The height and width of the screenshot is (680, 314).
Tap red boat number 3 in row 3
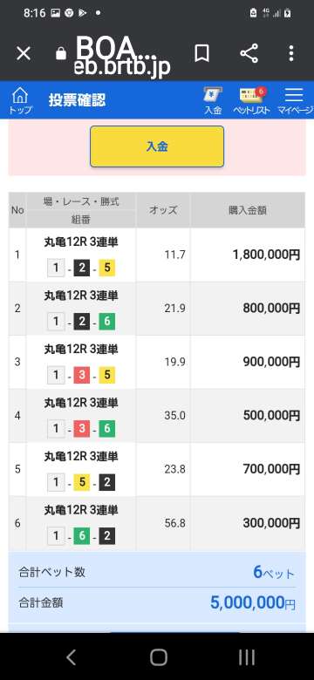point(81,376)
